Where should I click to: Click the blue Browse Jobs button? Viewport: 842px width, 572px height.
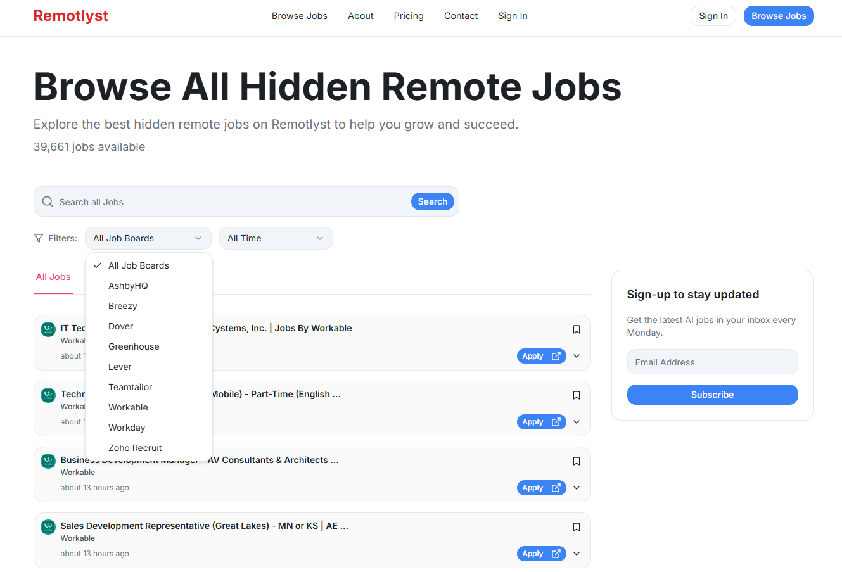coord(779,16)
